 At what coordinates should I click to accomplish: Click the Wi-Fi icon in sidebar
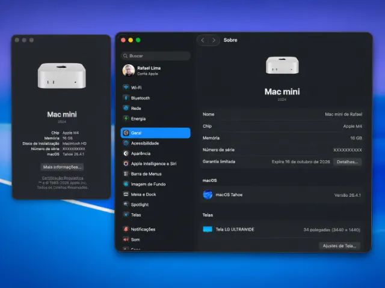pyautogui.click(x=126, y=88)
